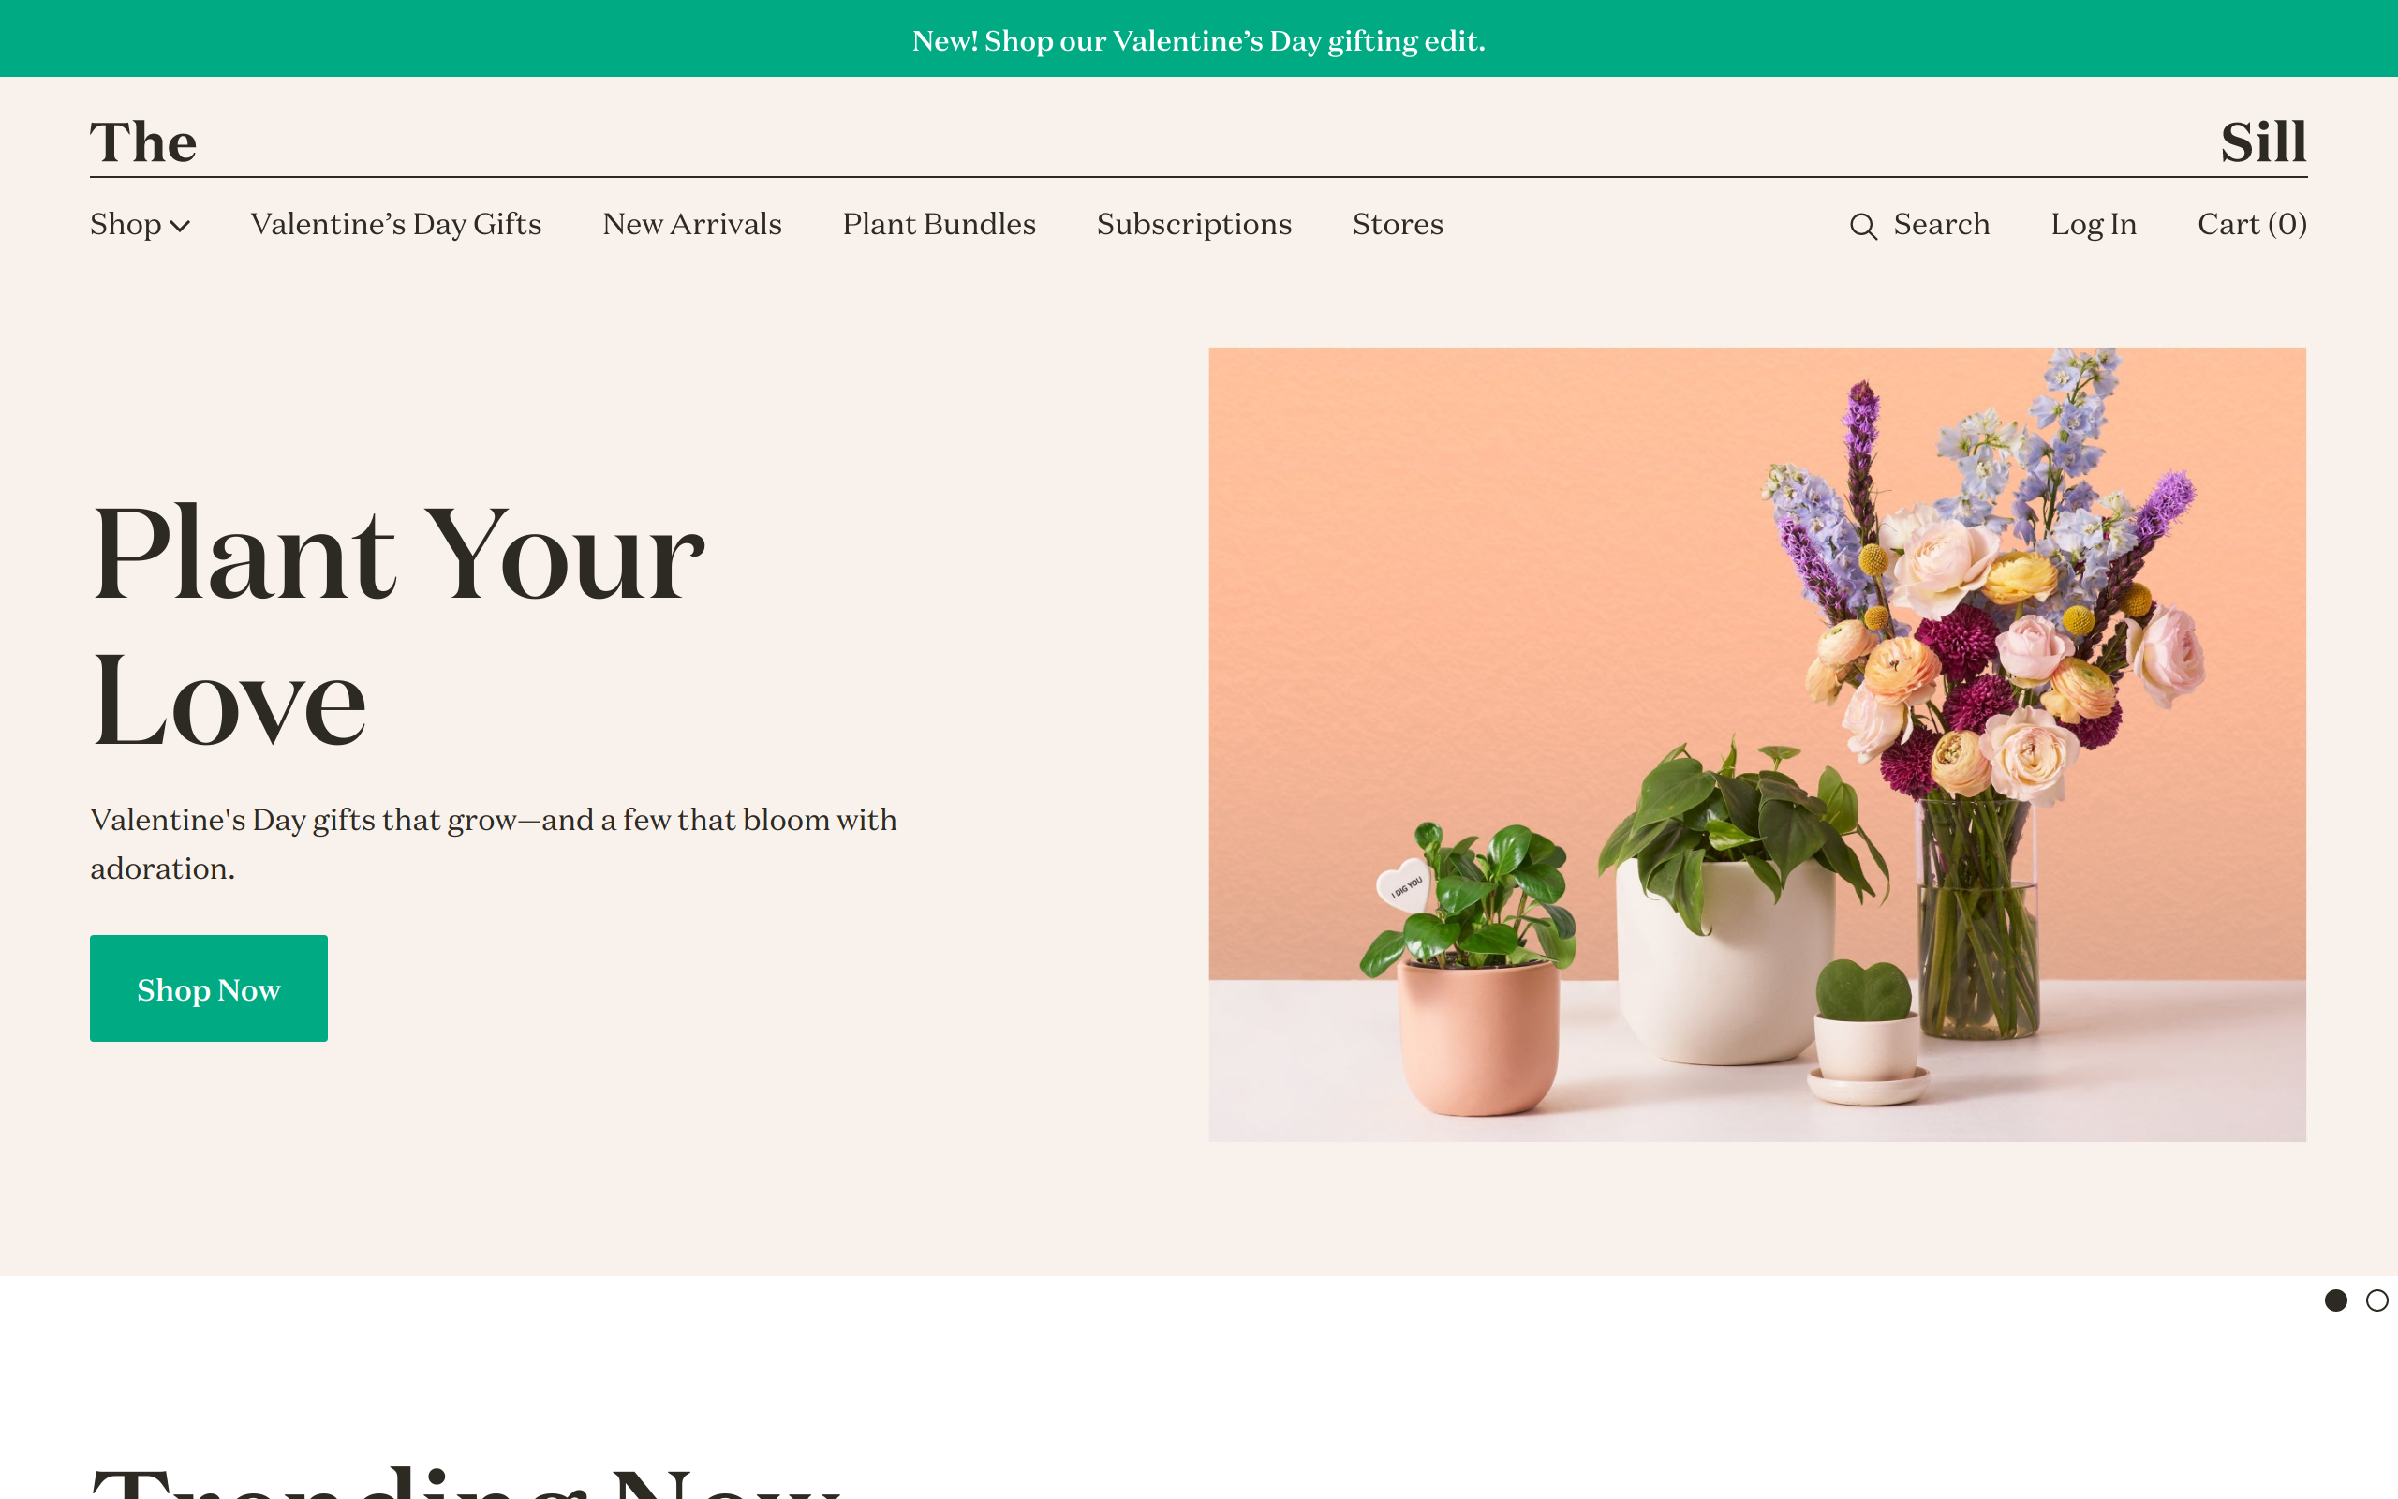Click the search magnifying glass icon

(1863, 226)
